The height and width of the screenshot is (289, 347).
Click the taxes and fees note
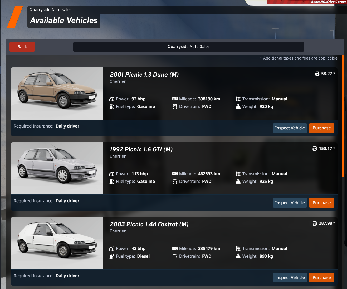pos(299,58)
